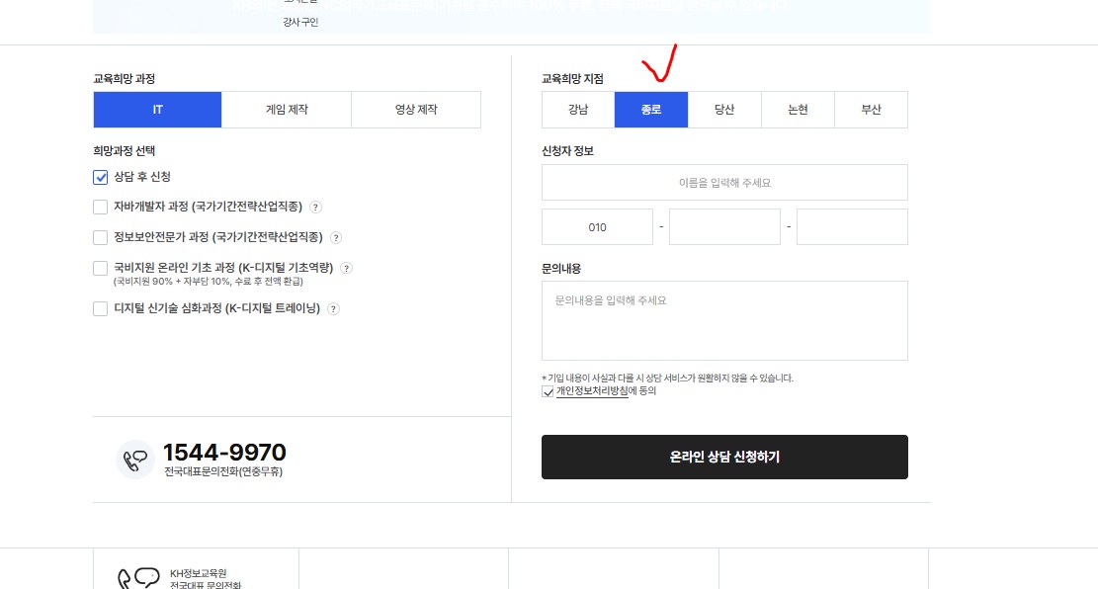Check the 정보보안전문가 과정 checkbox
Screen dimensions: 1098x589
(x=100, y=238)
